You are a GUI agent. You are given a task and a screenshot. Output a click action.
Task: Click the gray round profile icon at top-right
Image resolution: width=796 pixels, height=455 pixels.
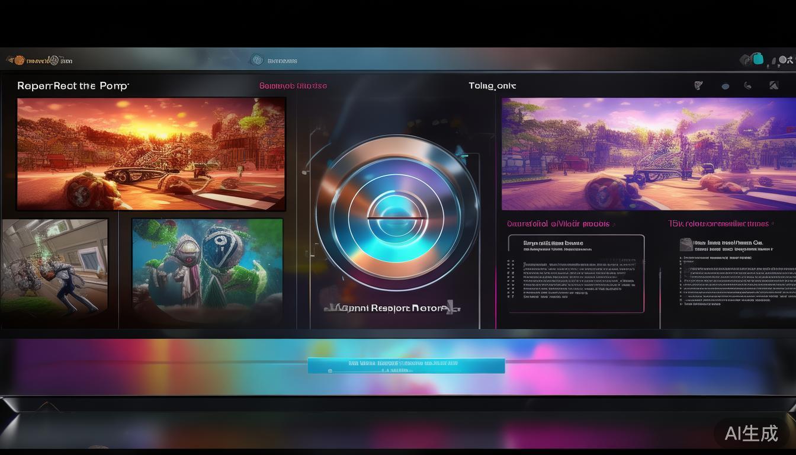(x=784, y=60)
